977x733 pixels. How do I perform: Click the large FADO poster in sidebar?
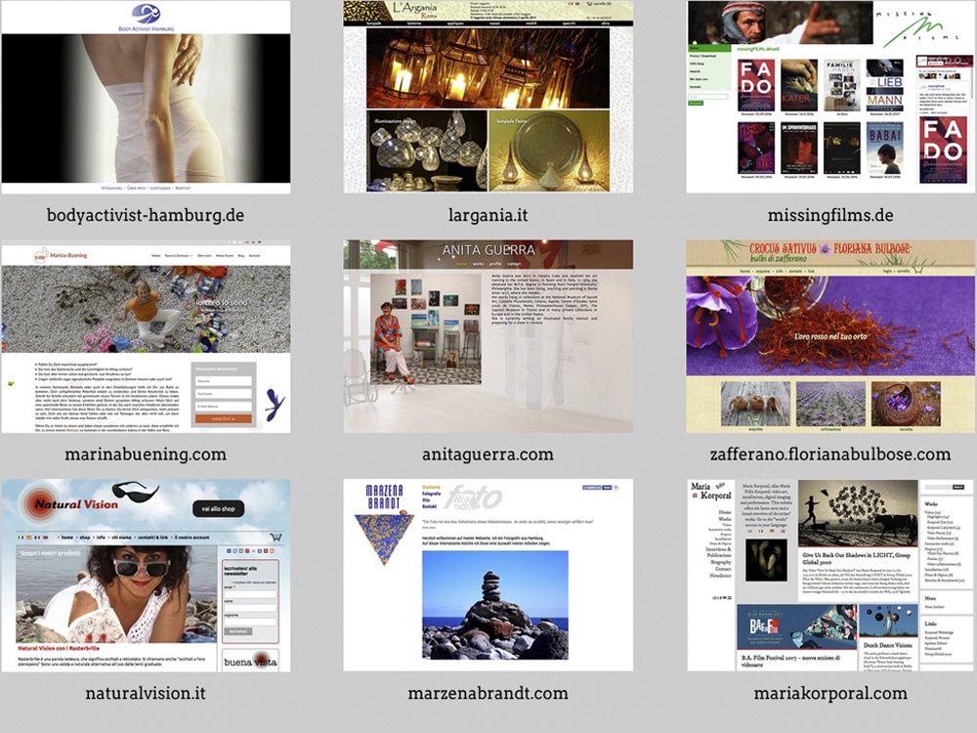[943, 151]
